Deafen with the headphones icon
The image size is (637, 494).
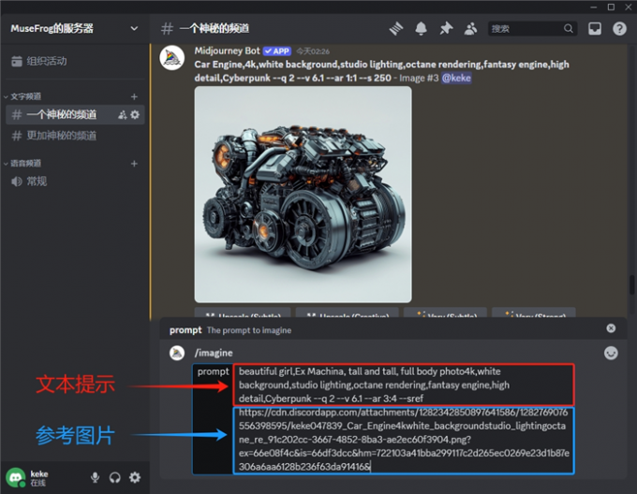click(x=115, y=477)
